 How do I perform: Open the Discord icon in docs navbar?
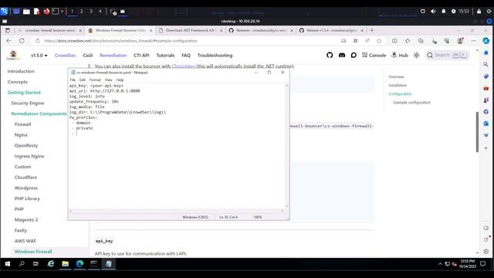click(x=342, y=55)
